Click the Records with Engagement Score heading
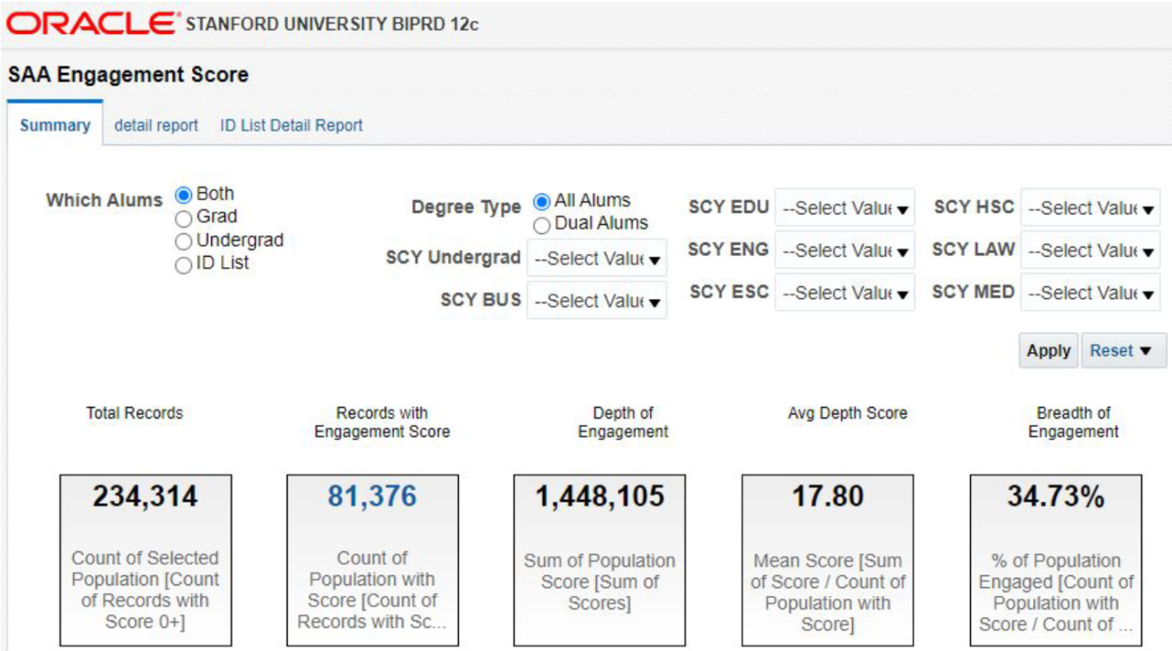The image size is (1172, 651). pyautogui.click(x=381, y=422)
